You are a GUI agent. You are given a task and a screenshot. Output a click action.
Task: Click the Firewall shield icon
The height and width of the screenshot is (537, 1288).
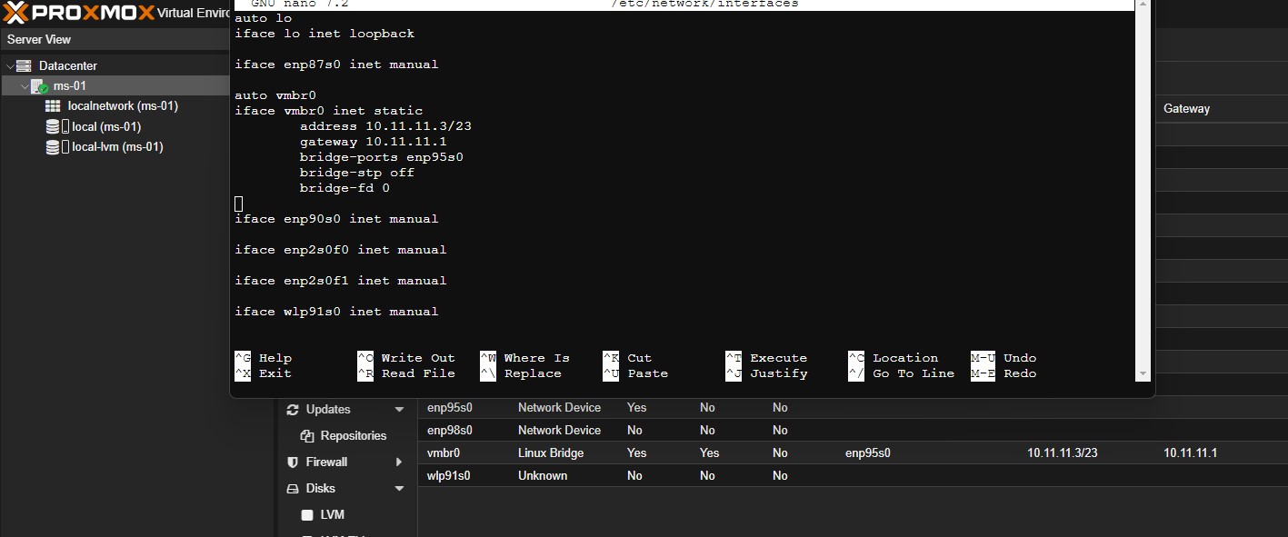click(293, 462)
